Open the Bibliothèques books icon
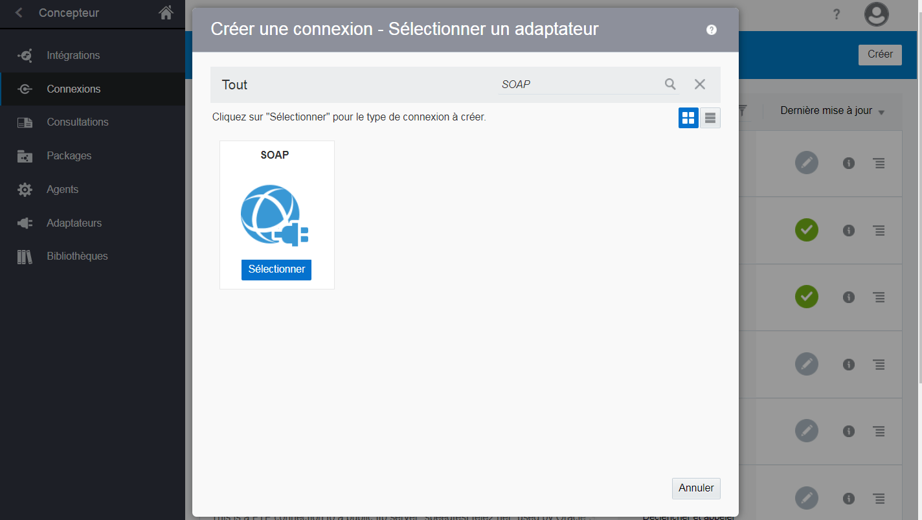Image resolution: width=922 pixels, height=520 pixels. click(25, 256)
